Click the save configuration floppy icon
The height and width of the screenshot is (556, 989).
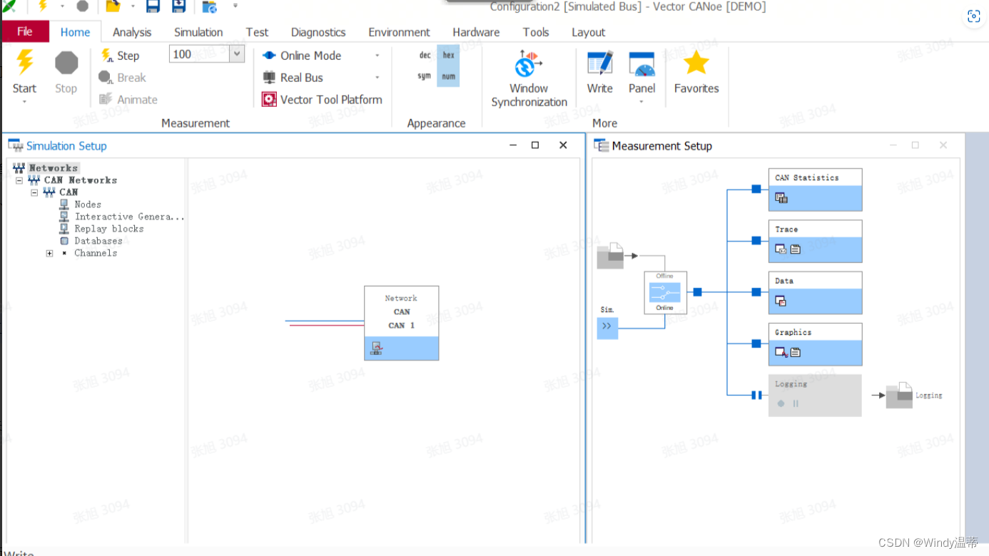(x=153, y=6)
